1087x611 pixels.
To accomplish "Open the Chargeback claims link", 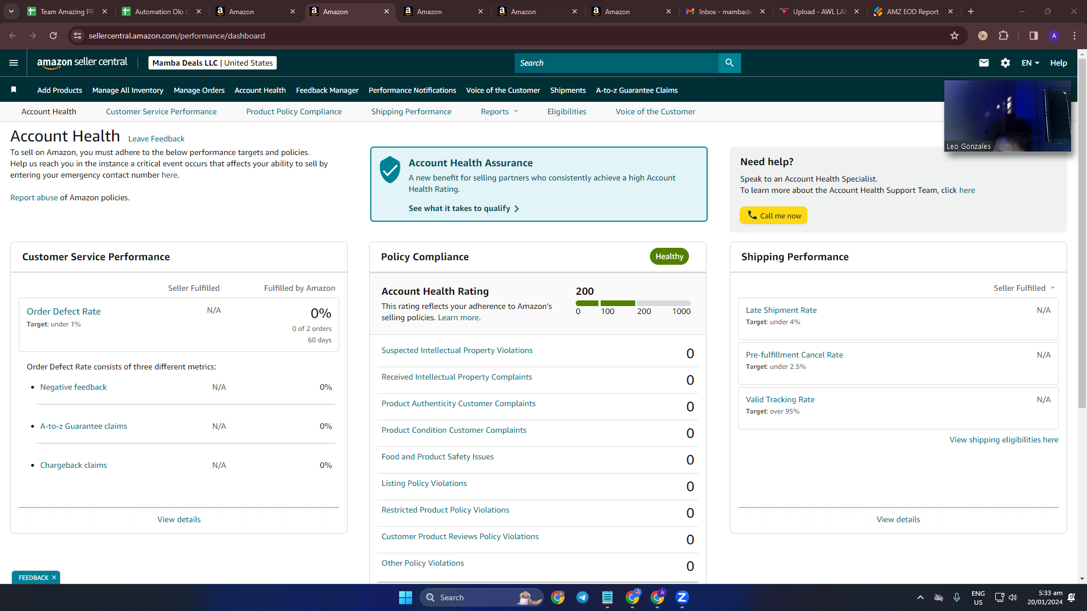I will point(74,465).
